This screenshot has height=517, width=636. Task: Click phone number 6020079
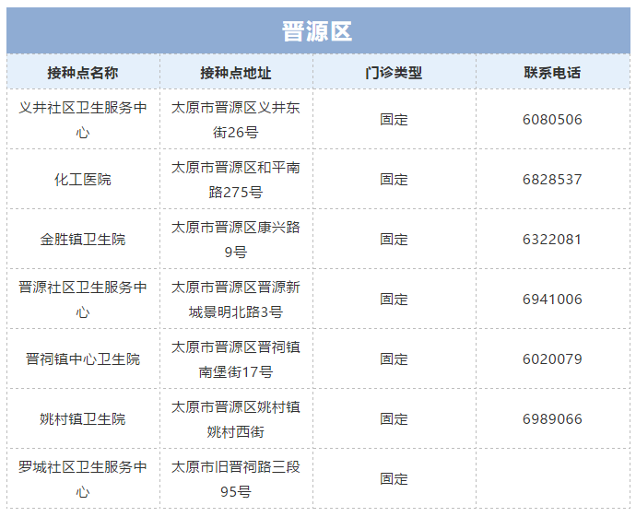point(552,359)
